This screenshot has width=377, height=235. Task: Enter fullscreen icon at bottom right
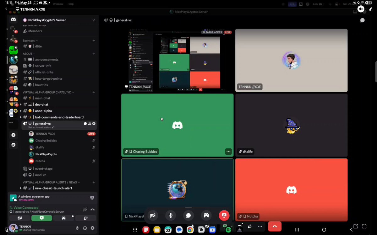tap(364, 226)
